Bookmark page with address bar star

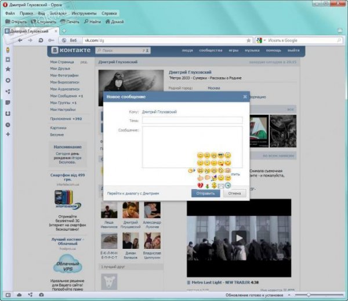249,41
